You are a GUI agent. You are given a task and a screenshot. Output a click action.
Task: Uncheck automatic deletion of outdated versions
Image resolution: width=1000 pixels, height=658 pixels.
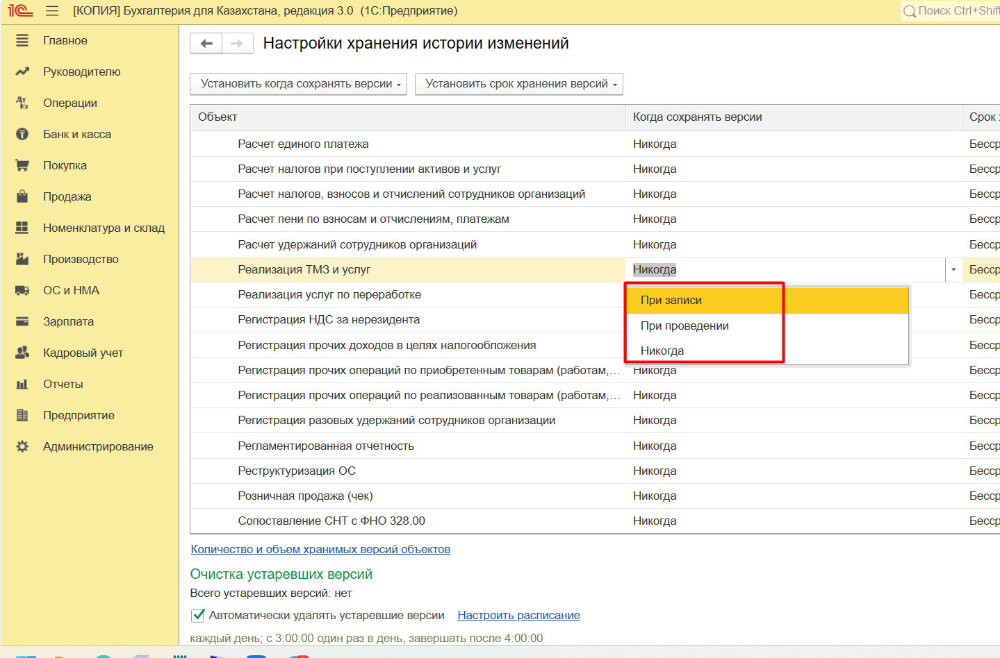tap(198, 615)
